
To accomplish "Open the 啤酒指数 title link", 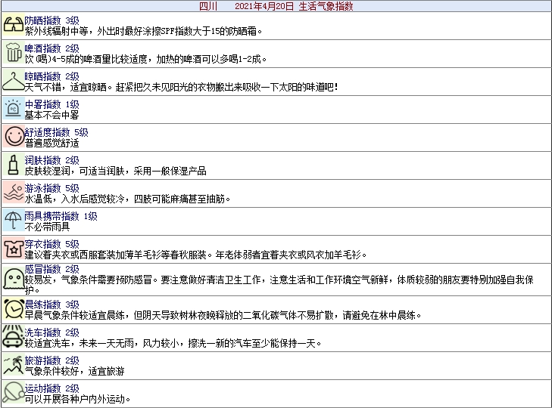I will [43, 48].
